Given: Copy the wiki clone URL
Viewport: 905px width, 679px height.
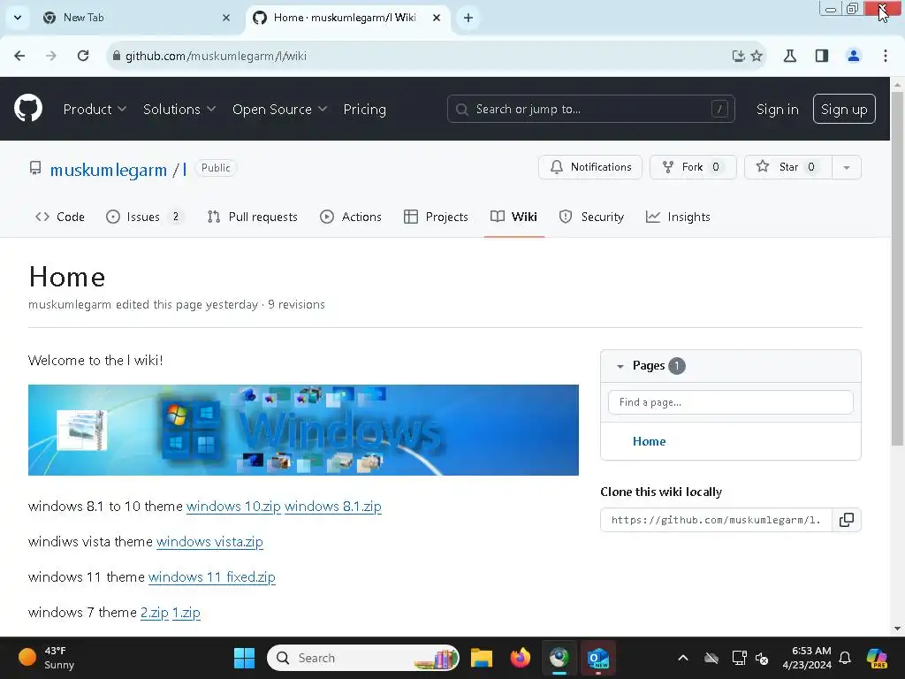Looking at the screenshot, I should (x=847, y=520).
